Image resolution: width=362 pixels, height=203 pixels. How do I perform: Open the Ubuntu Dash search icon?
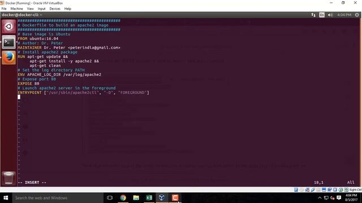pyautogui.click(x=8, y=27)
